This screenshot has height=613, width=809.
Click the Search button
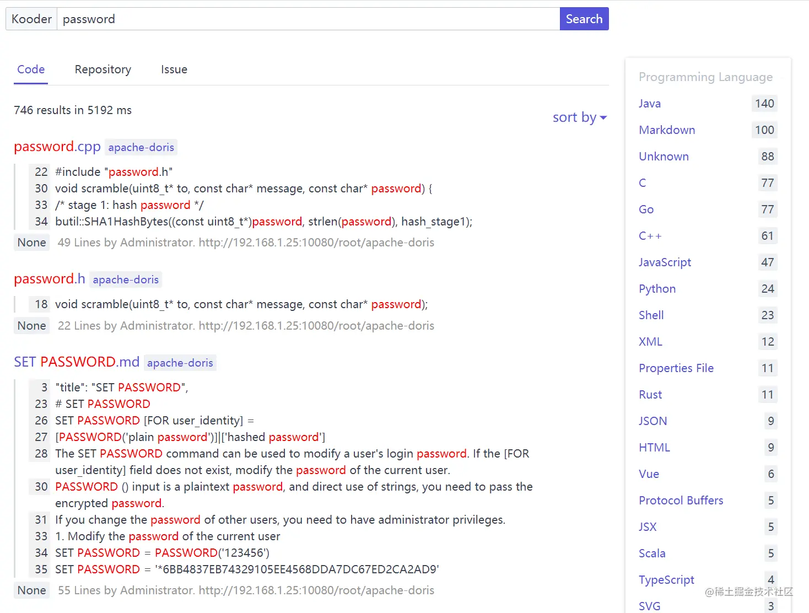(x=584, y=19)
